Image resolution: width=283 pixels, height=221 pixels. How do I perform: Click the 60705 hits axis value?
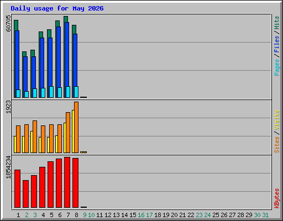coord(8,23)
